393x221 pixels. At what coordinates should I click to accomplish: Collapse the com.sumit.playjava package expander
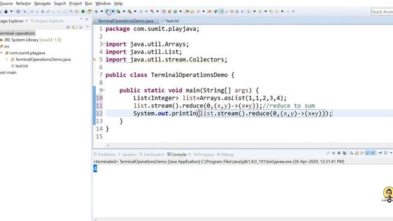[1, 53]
